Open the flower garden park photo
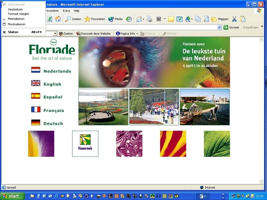This screenshot has width=267, height=200. pyautogui.click(x=103, y=107)
